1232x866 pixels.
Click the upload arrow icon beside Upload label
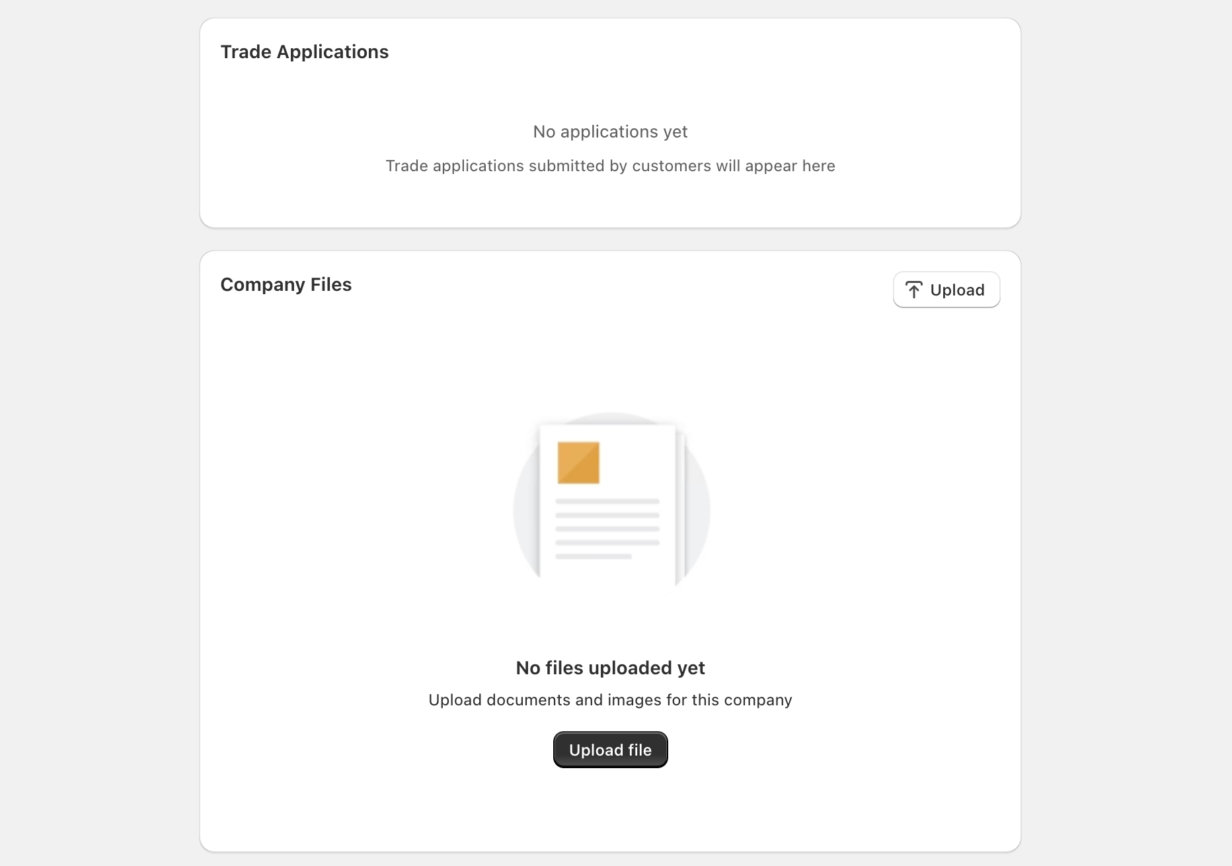pos(914,290)
